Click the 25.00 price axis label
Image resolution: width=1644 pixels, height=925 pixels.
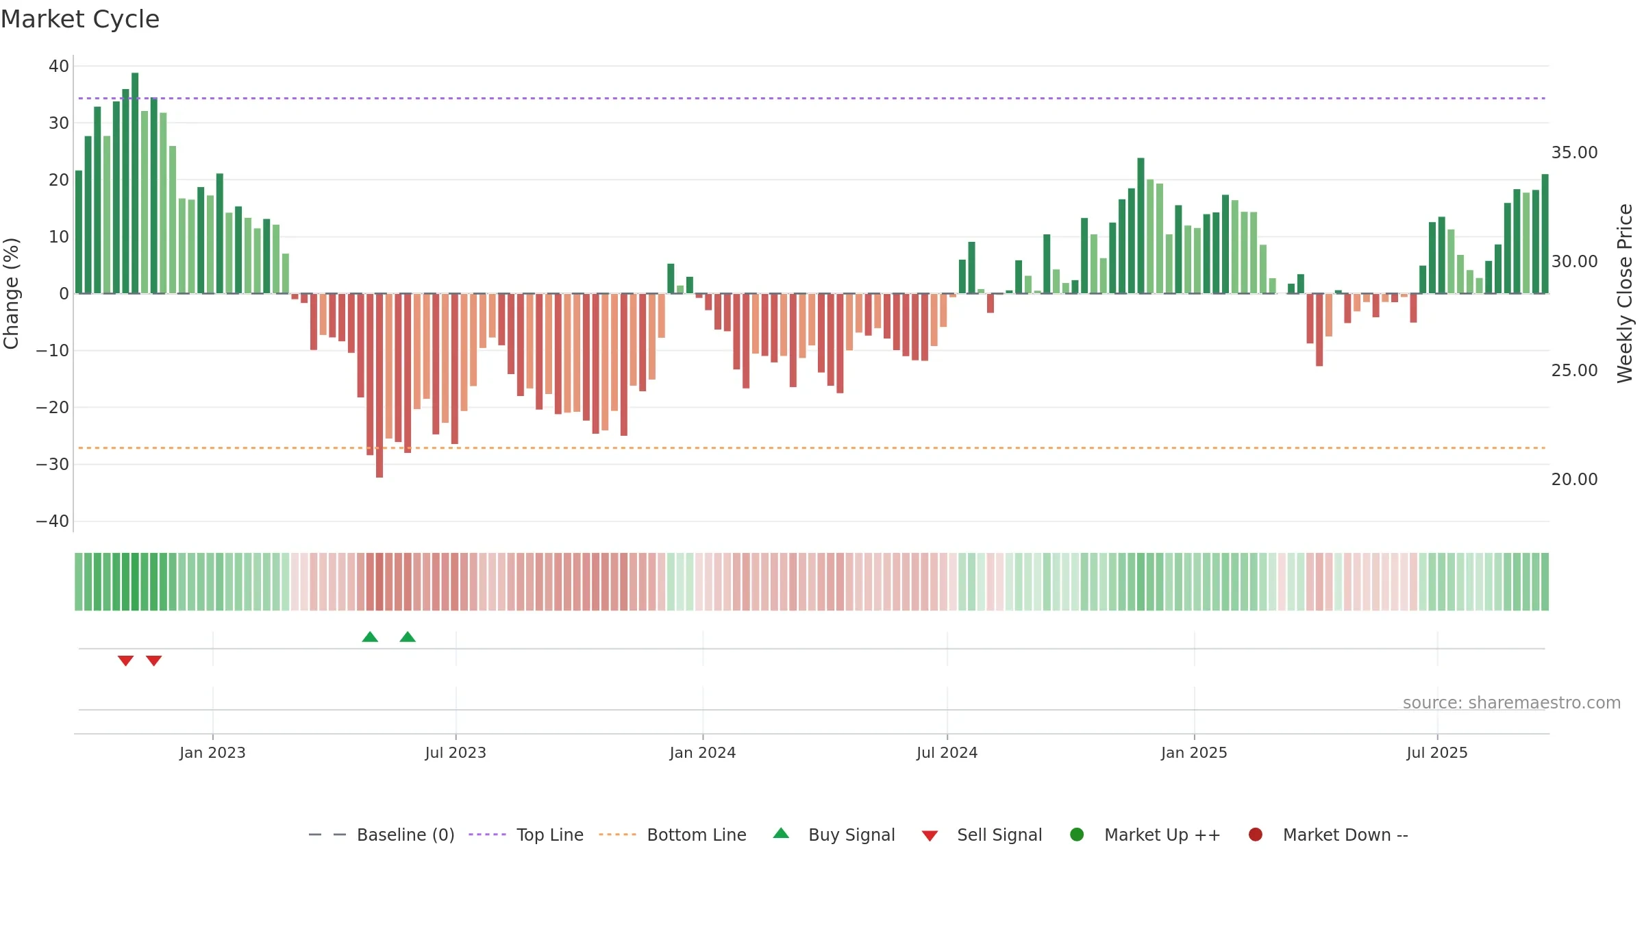pos(1574,370)
